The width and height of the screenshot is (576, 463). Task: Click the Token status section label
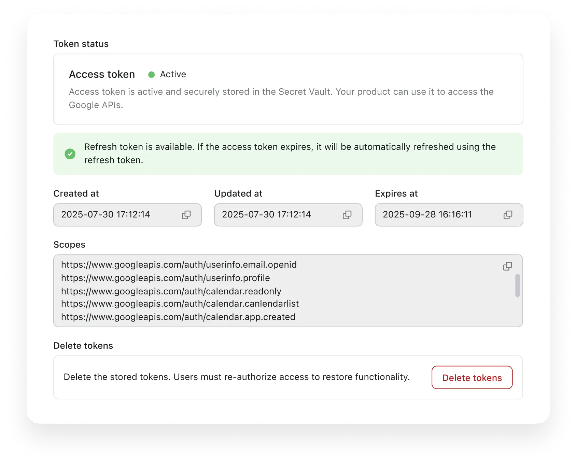coord(81,44)
